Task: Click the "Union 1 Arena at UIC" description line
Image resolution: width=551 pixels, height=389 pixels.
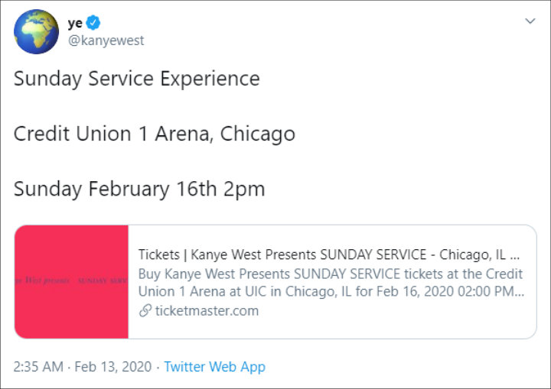Action: click(x=331, y=291)
